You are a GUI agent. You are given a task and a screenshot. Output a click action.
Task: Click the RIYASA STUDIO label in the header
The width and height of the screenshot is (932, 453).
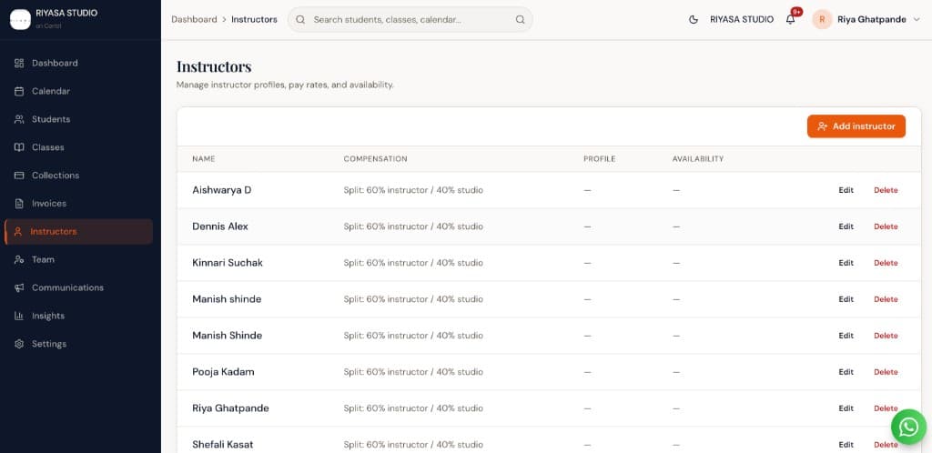[x=742, y=20]
